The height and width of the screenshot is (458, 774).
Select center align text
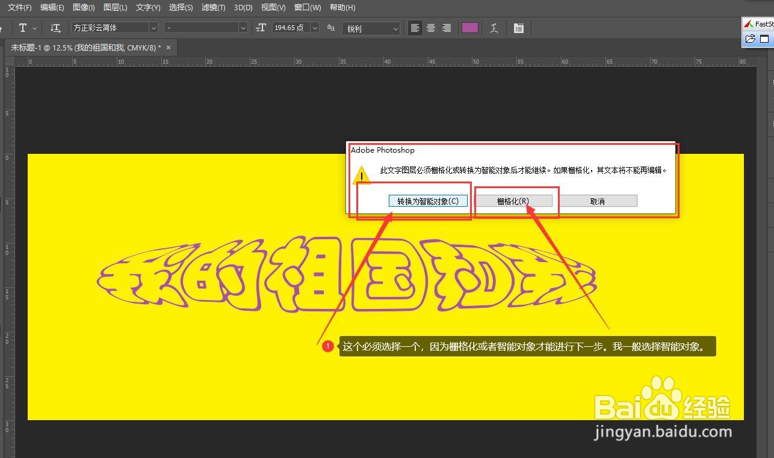[x=431, y=28]
